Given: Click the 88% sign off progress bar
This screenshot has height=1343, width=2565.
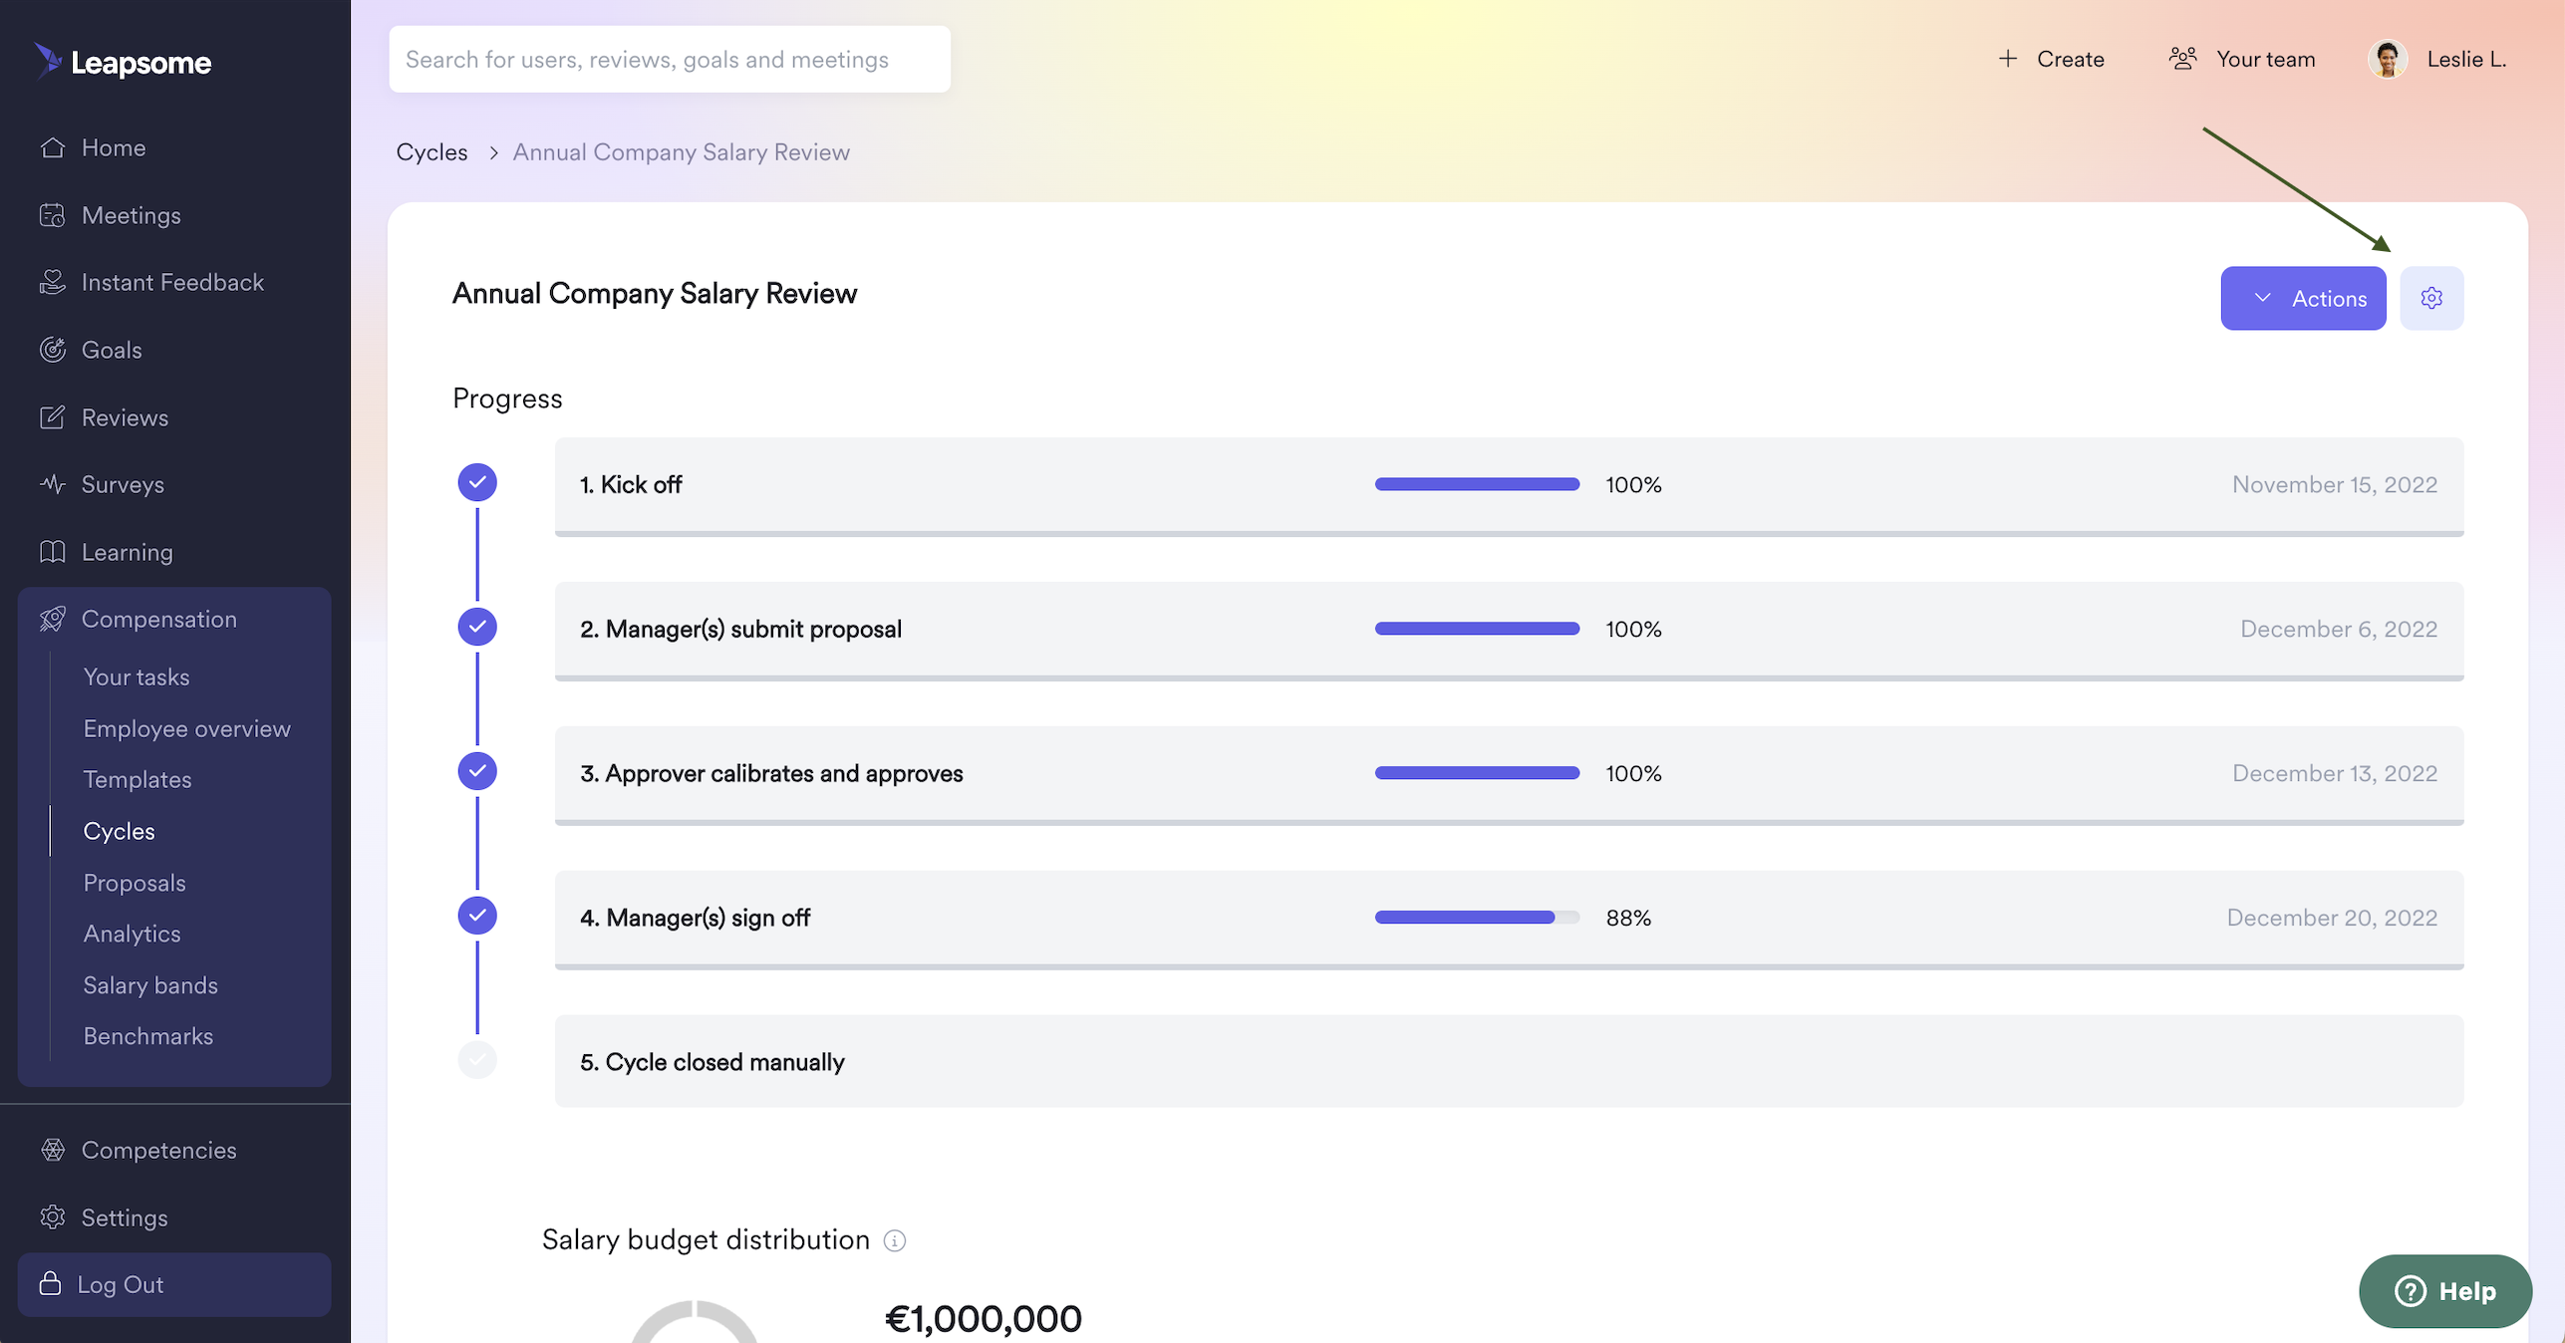Looking at the screenshot, I should [1476, 918].
